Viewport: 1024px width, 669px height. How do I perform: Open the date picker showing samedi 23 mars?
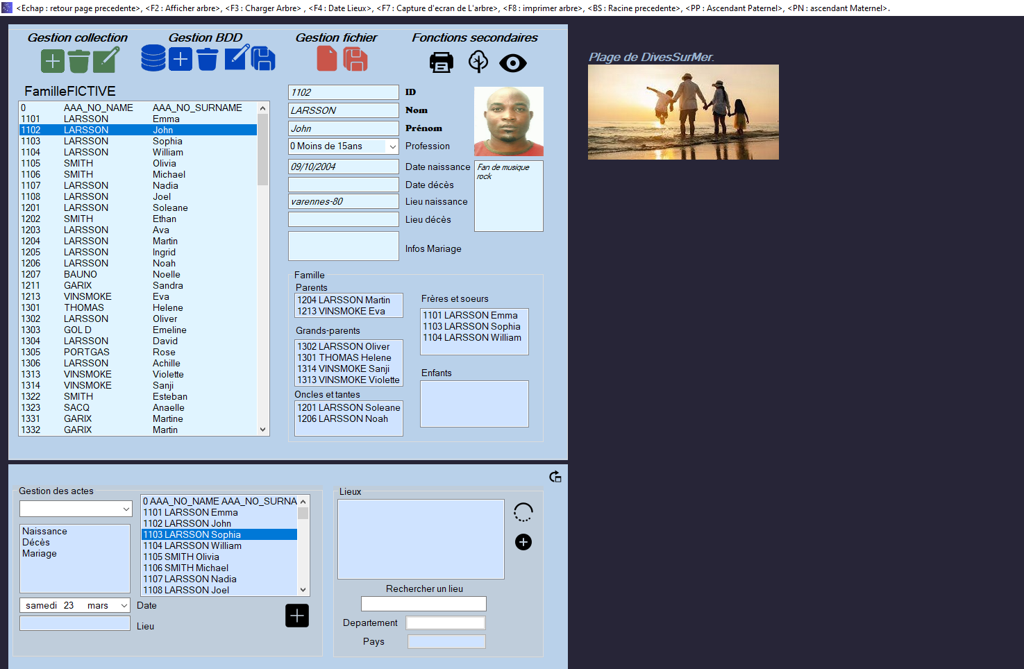[x=124, y=606]
